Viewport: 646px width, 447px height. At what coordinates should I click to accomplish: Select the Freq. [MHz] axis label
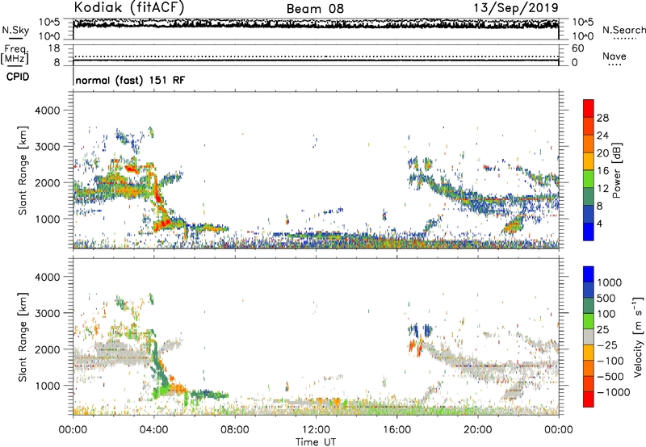[15, 55]
